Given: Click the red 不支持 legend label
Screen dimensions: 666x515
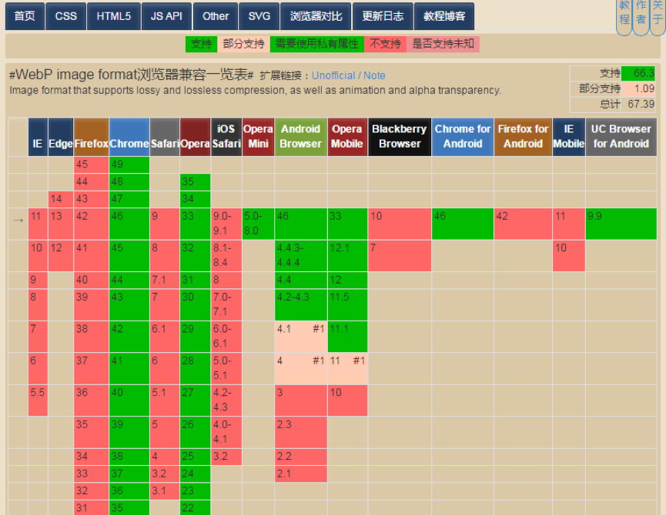Looking at the screenshot, I should [x=385, y=44].
